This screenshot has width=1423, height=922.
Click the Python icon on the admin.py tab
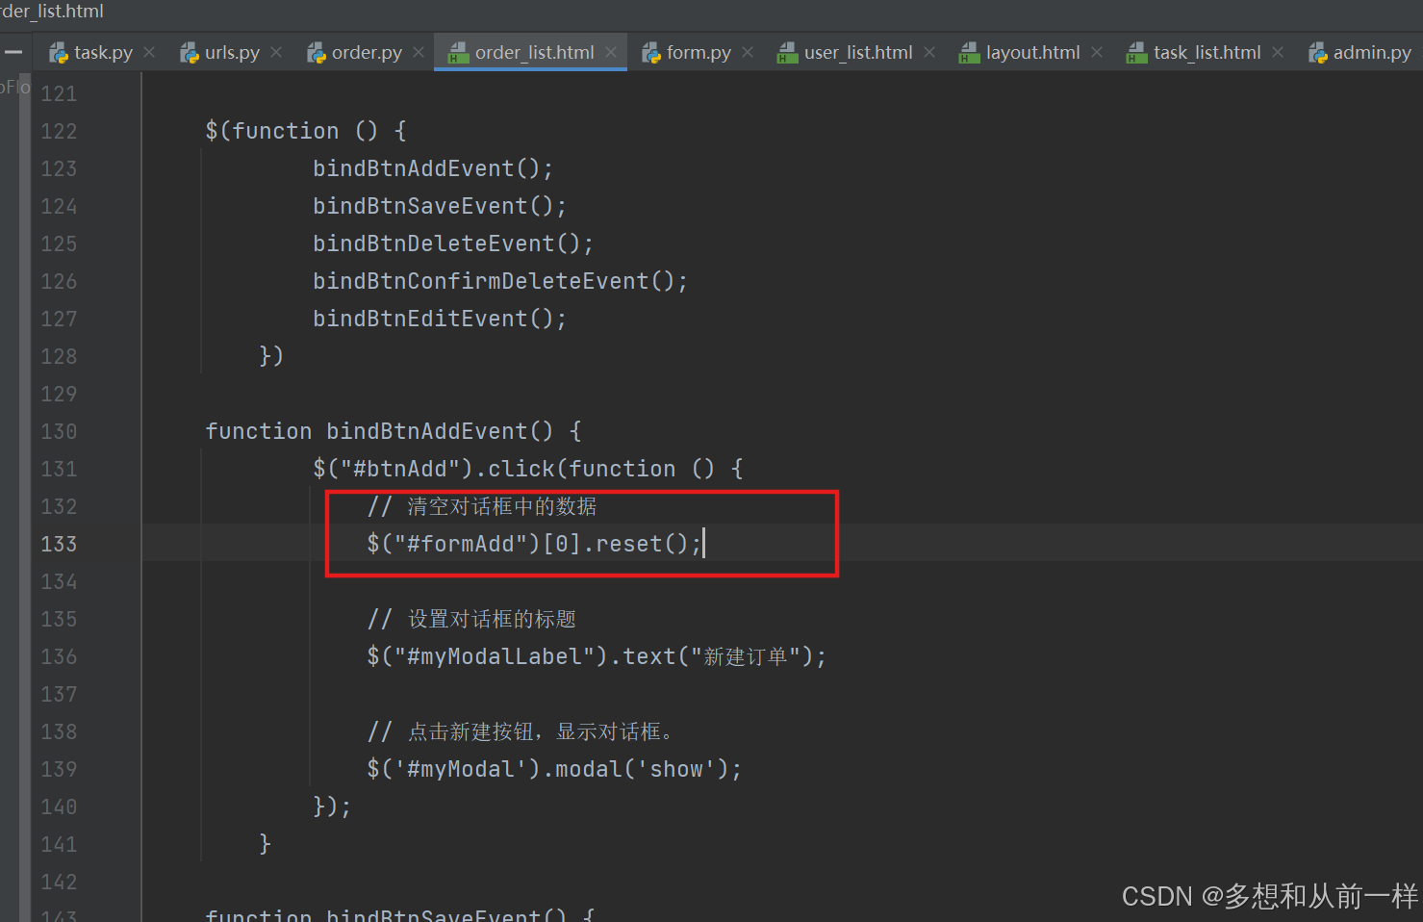(1316, 52)
